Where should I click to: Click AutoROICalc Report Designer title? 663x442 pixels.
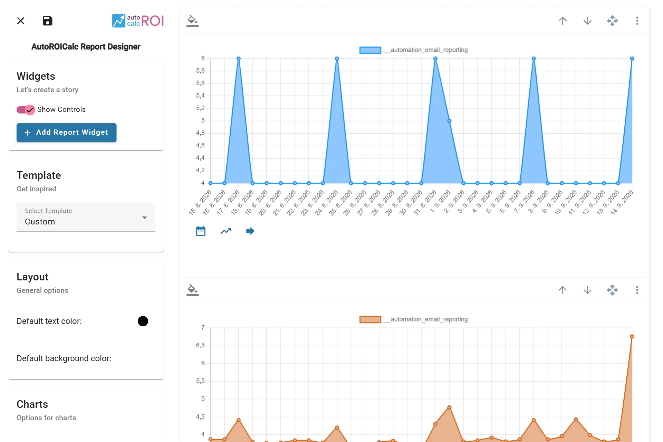click(86, 47)
